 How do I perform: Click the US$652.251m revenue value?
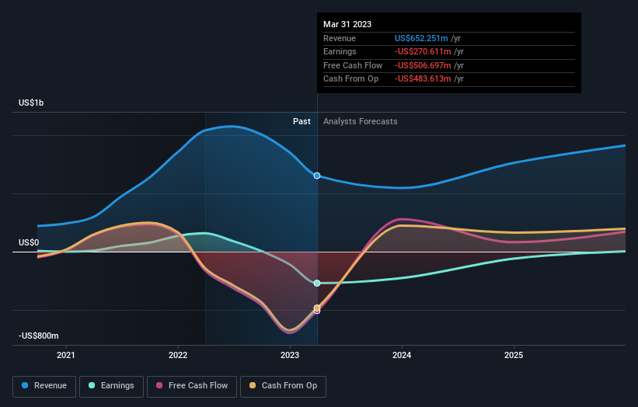point(421,38)
